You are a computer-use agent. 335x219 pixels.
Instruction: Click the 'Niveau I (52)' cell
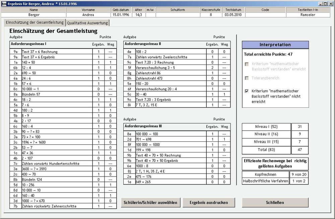coord(266,127)
